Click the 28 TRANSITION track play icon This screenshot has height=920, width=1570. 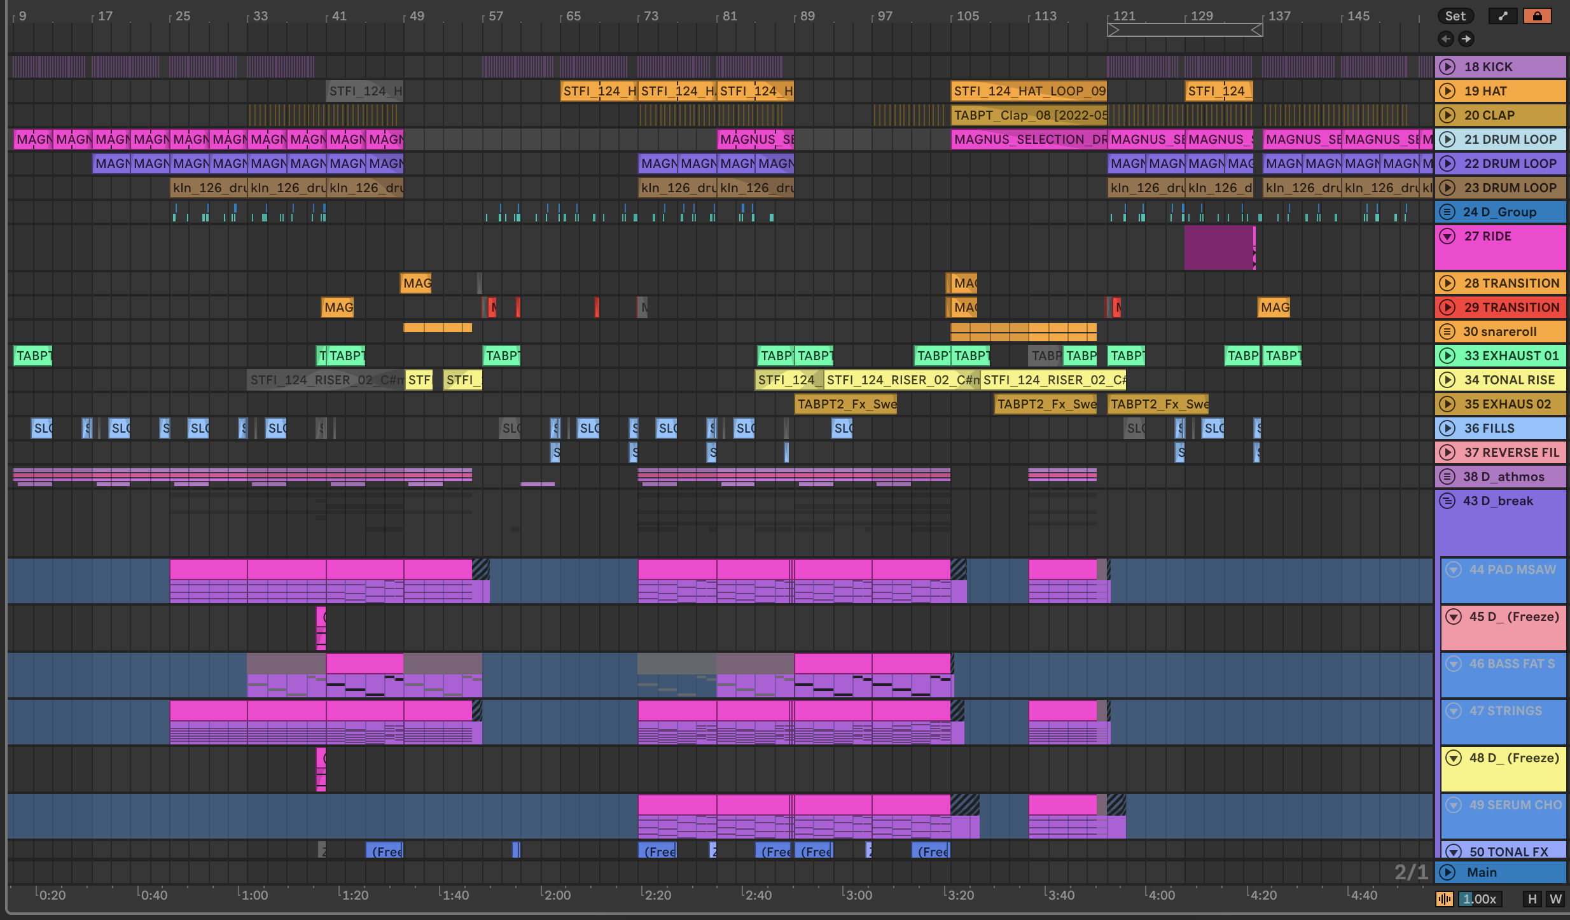click(1447, 283)
